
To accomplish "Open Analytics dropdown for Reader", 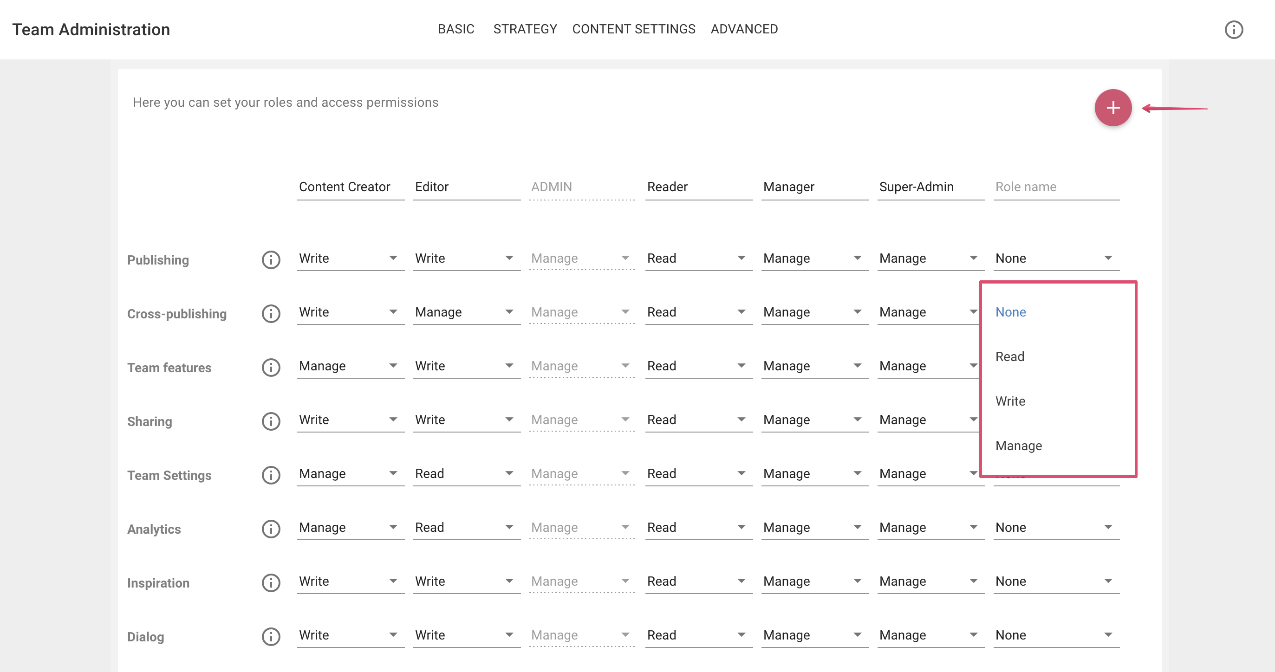I will 699,528.
